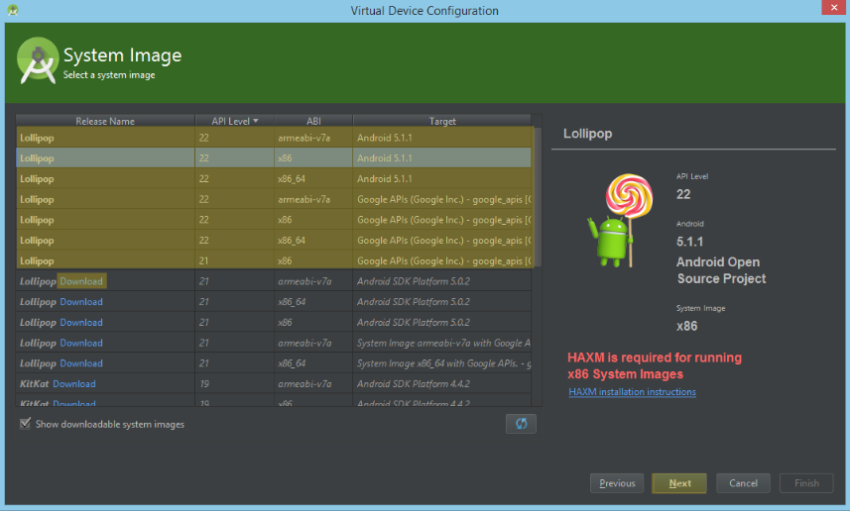The width and height of the screenshot is (850, 511).
Task: Click the table's vertical scrollbar
Action: tap(538, 198)
